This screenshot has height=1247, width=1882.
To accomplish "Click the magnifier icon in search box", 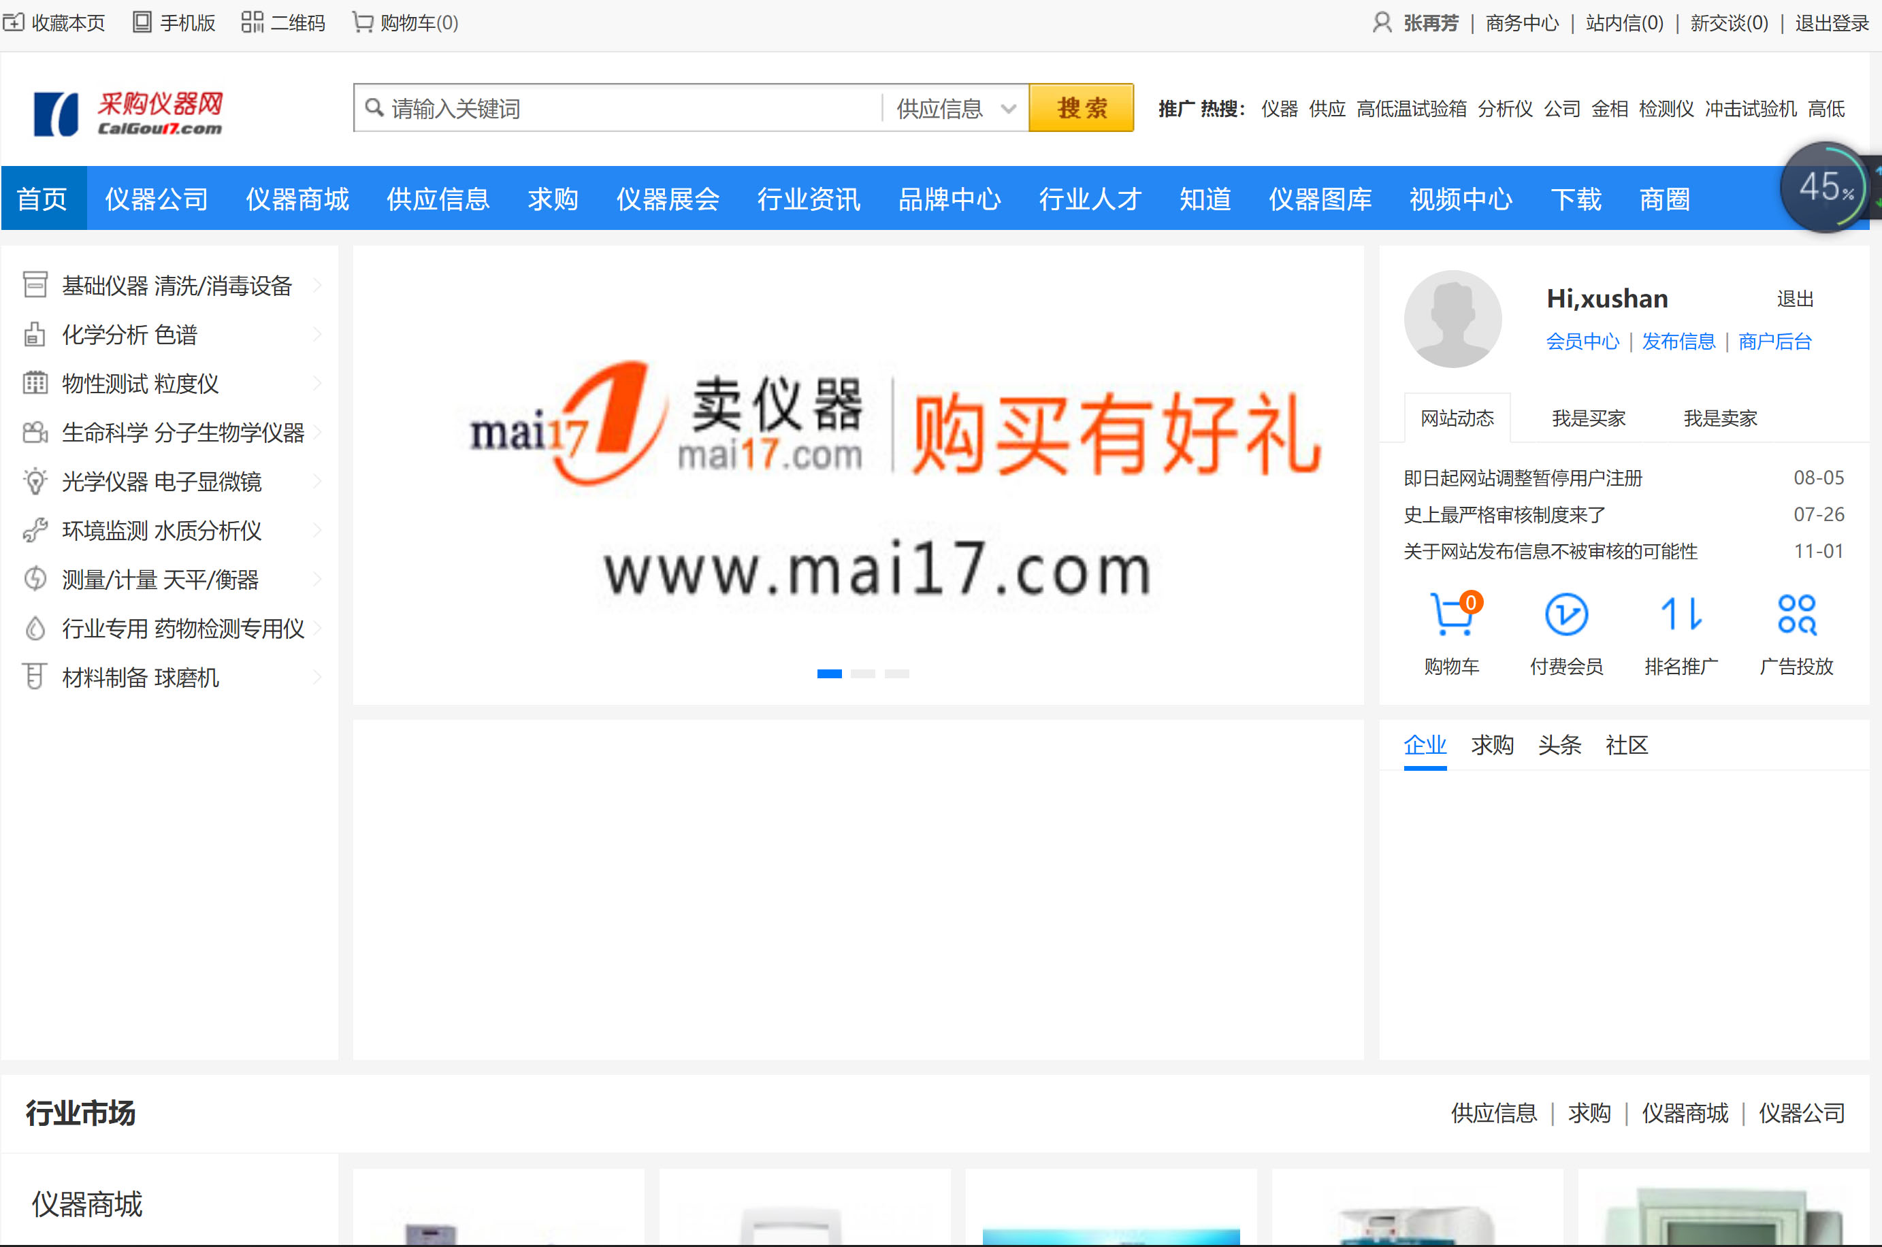I will tap(374, 107).
